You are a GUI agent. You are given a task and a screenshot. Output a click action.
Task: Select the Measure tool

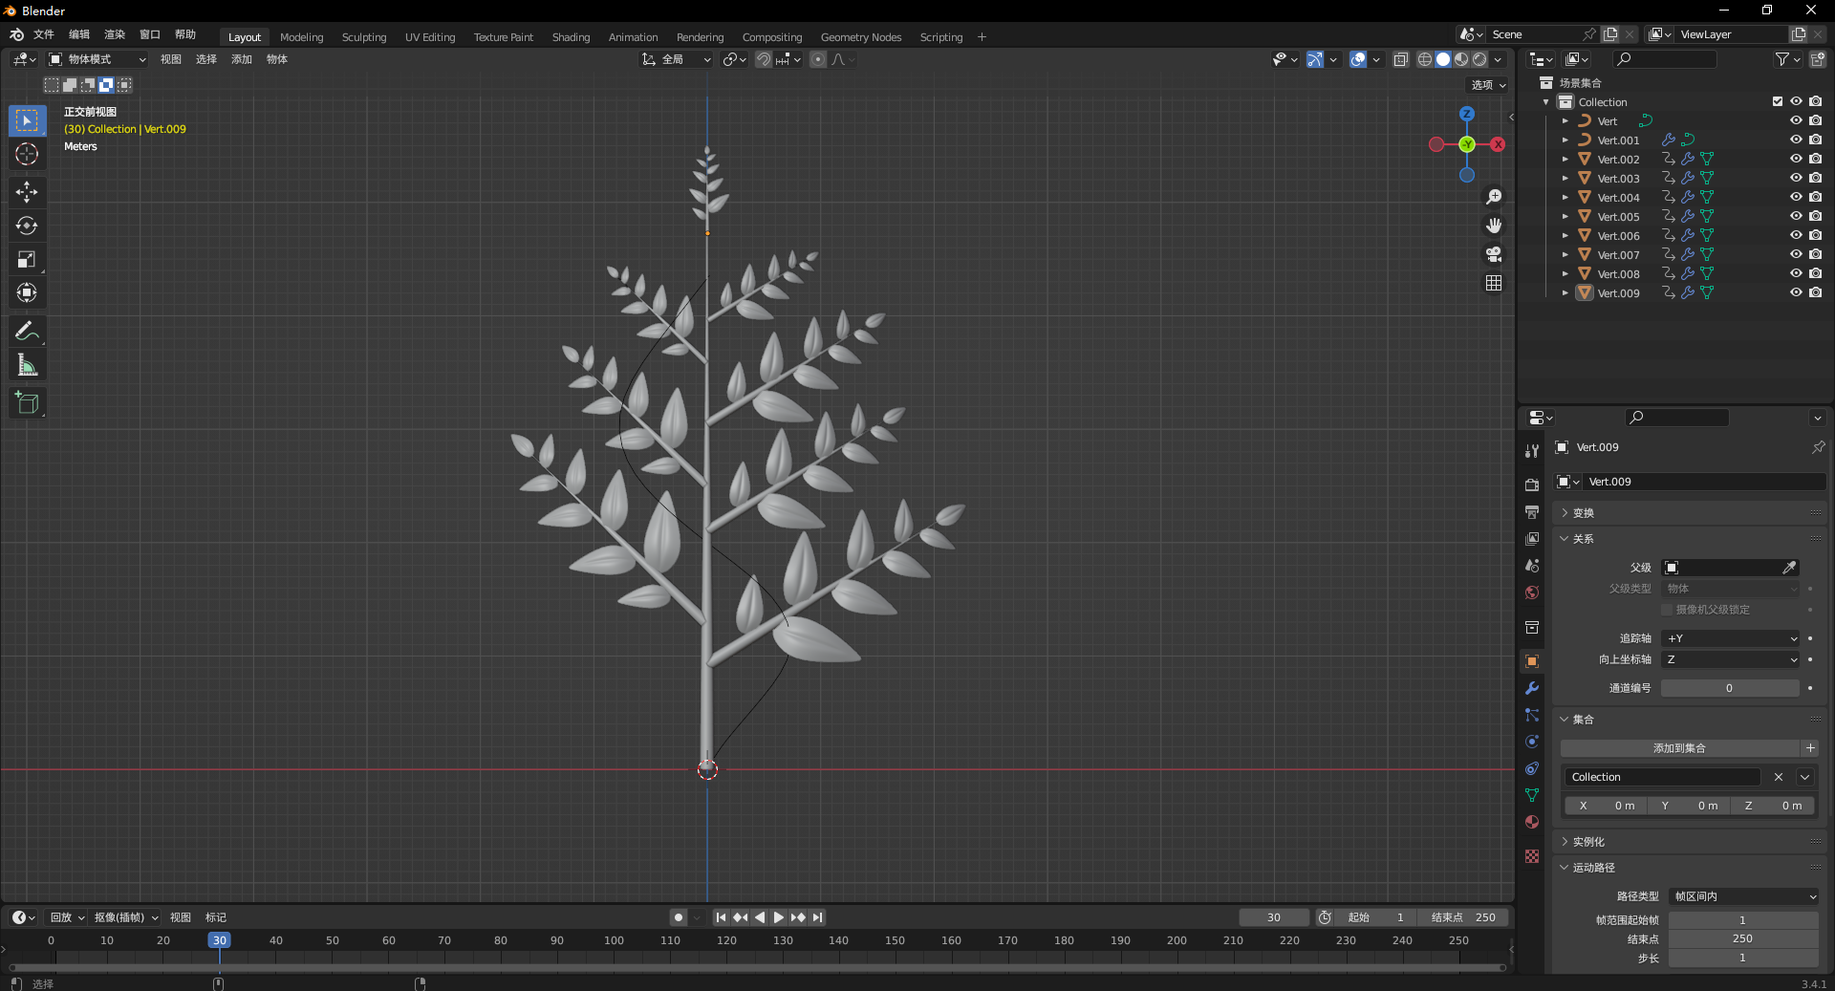[x=27, y=365]
